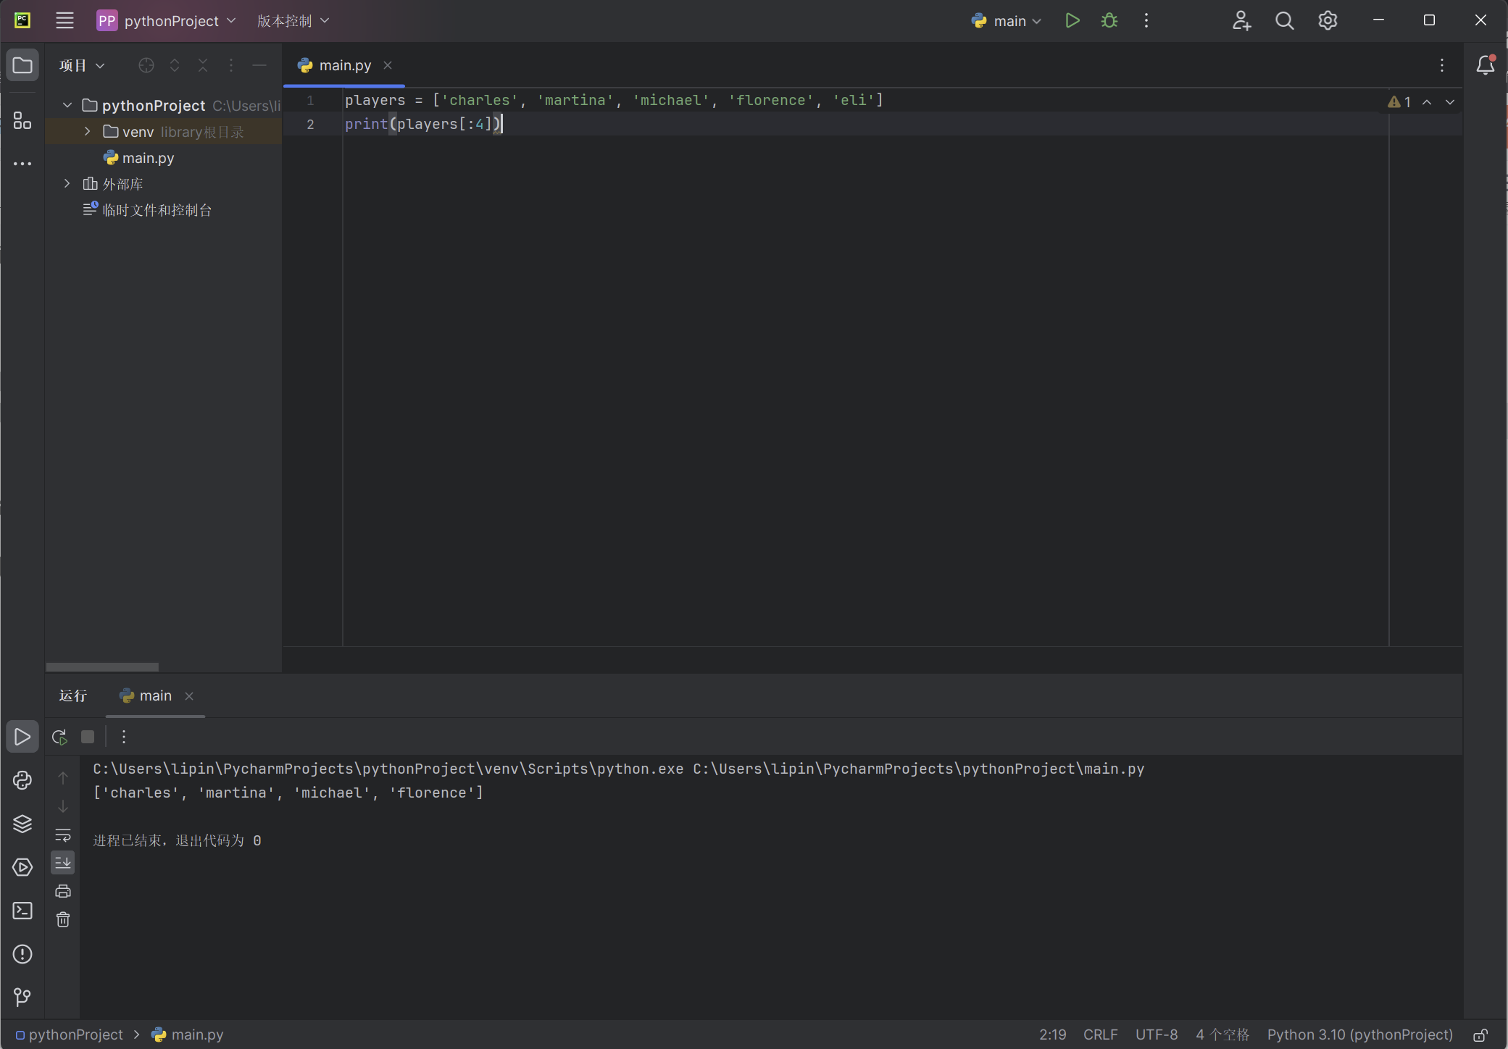Switch to main.py editor tab
The height and width of the screenshot is (1049, 1508).
pyautogui.click(x=344, y=65)
